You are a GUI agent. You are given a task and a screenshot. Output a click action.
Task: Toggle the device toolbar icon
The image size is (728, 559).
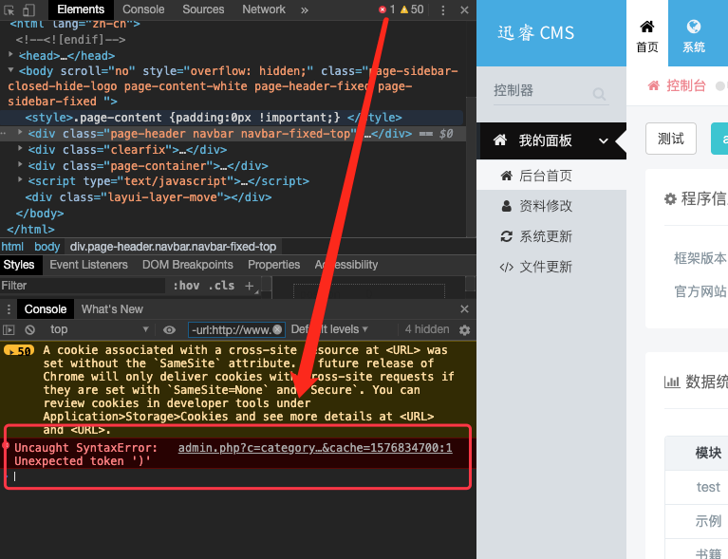[28, 9]
